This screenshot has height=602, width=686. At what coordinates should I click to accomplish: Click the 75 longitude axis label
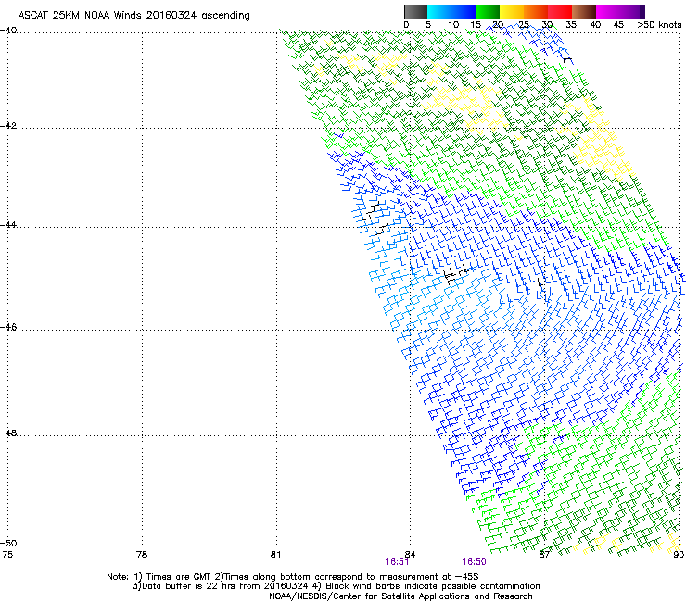pyautogui.click(x=7, y=555)
